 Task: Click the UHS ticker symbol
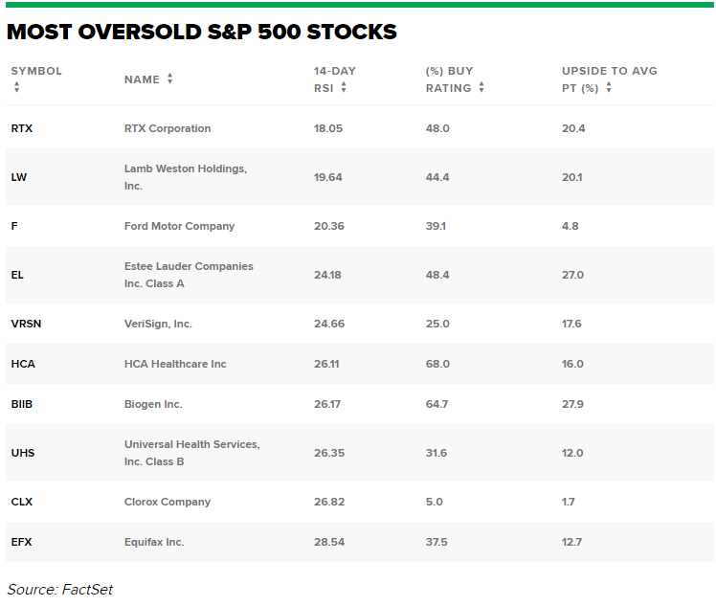(x=23, y=453)
